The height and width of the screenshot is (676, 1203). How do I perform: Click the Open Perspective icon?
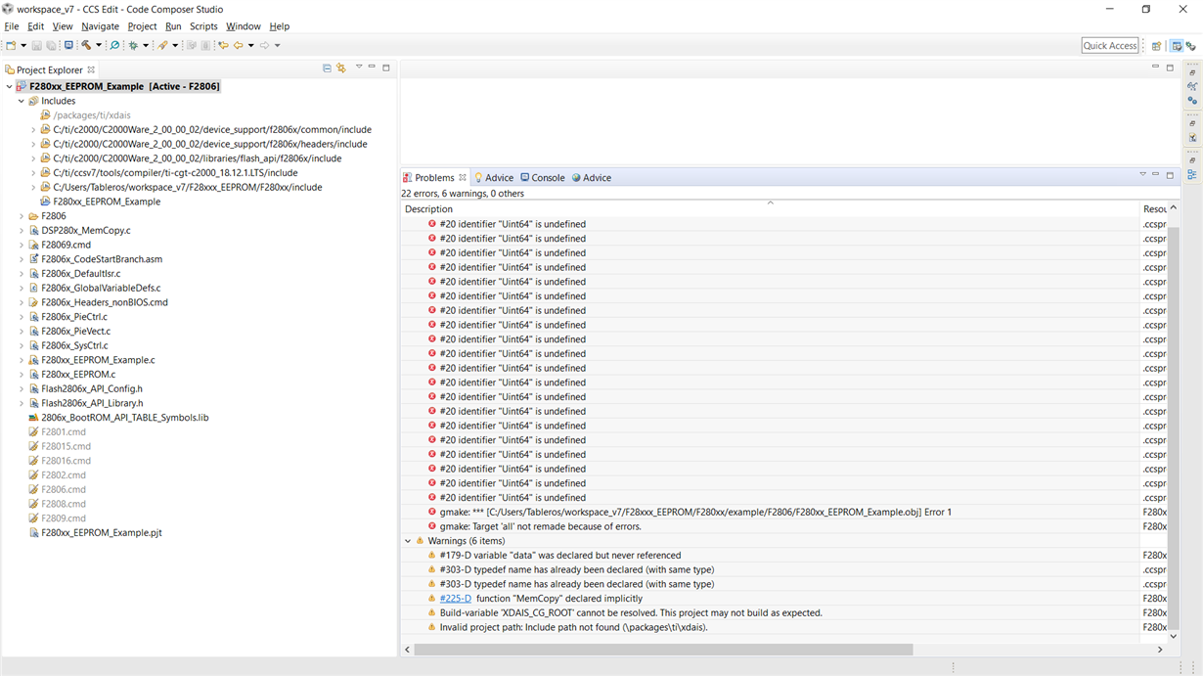click(x=1156, y=46)
